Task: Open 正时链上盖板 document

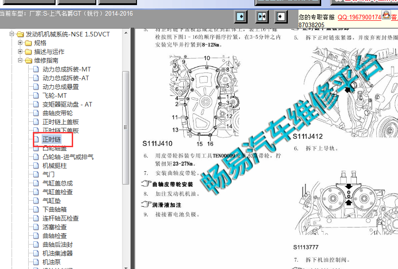Action: [x=61, y=122]
